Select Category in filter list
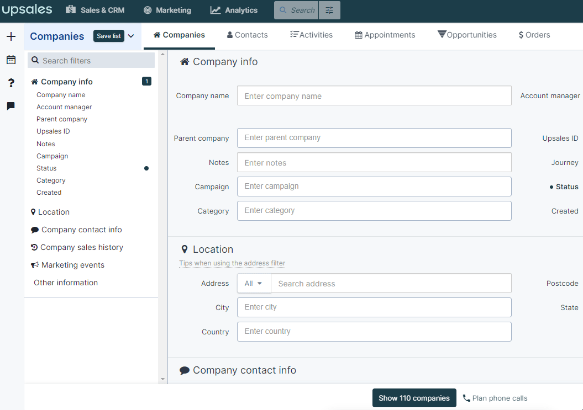This screenshot has height=410, width=583. pos(51,180)
